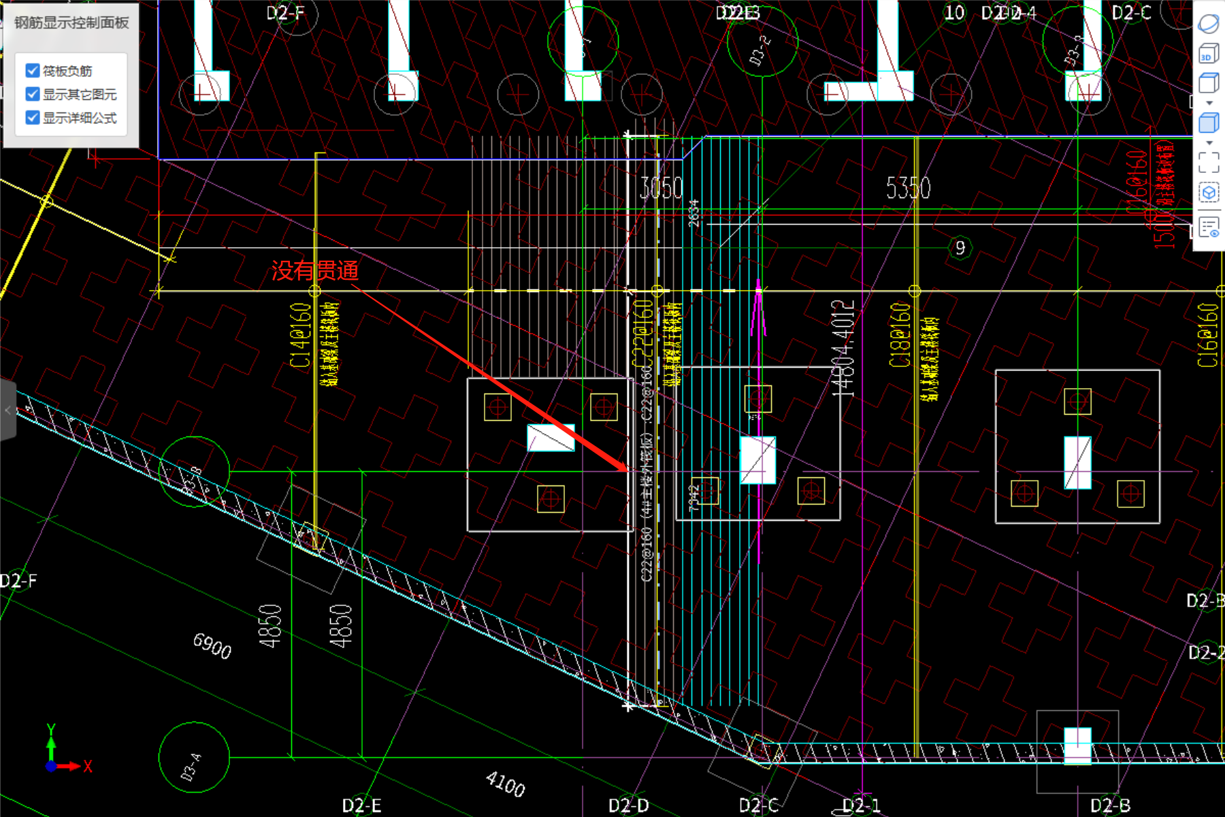The width and height of the screenshot is (1225, 817).
Task: Select the axis bubble numbered 10
Action: click(x=954, y=12)
